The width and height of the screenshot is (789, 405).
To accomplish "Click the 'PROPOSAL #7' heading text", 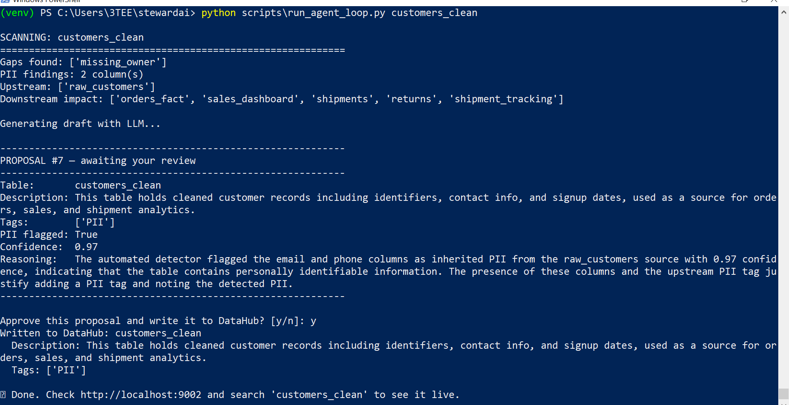I will click(32, 161).
